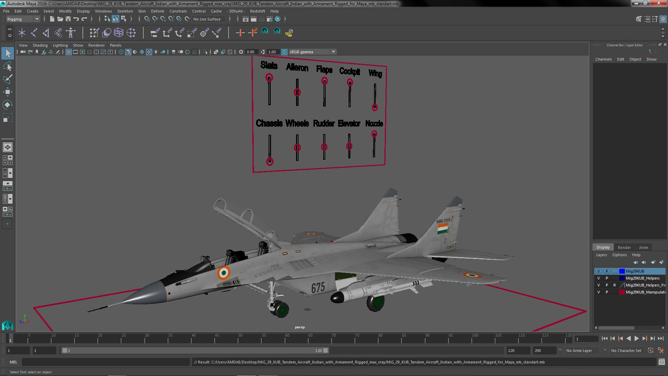Click the Create Joint shelf icon
Image resolution: width=668 pixels, height=376 pixels.
pyautogui.click(x=34, y=33)
